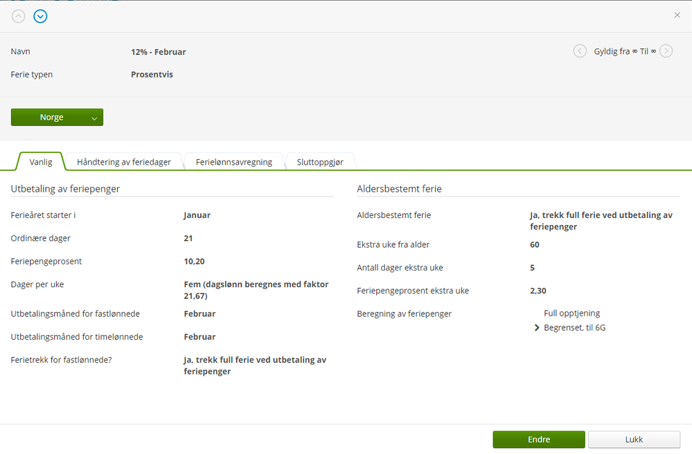Viewport: 692px width, 454px height.
Task: Click the Aldersbestemt ferie section heading
Action: [399, 189]
